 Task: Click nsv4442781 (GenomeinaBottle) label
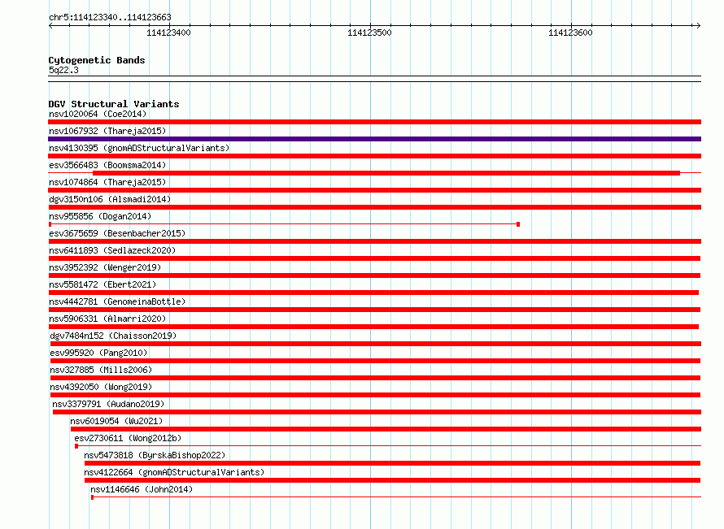(x=117, y=301)
